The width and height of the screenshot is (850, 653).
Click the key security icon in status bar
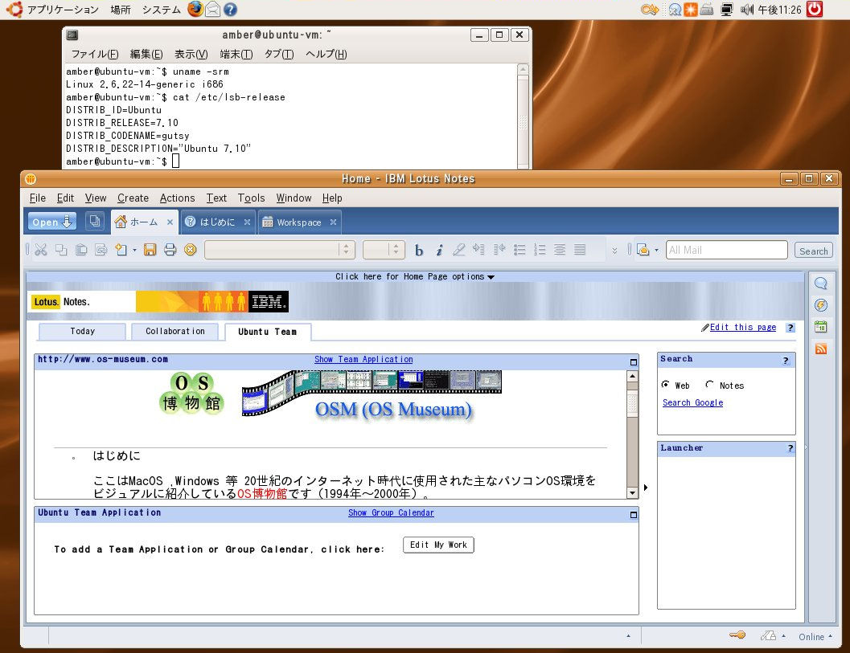pyautogui.click(x=737, y=635)
